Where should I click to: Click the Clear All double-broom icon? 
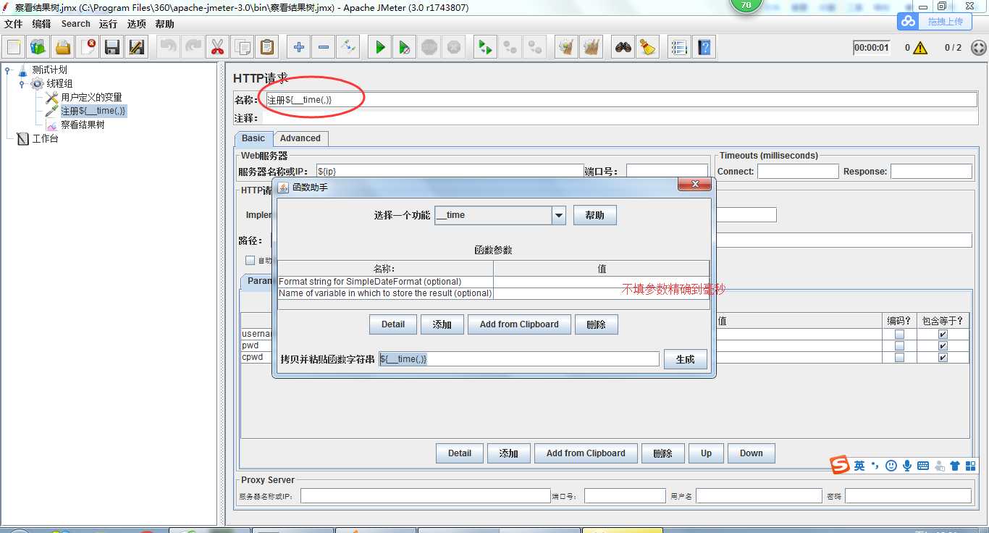click(x=592, y=48)
